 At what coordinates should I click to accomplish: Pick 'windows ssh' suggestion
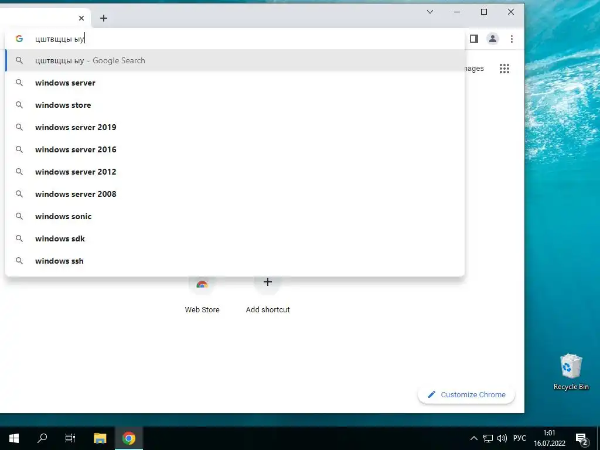coord(235,261)
